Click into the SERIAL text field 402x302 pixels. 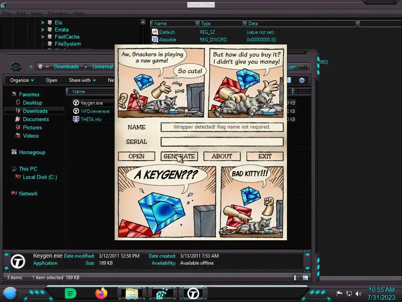pyautogui.click(x=222, y=142)
